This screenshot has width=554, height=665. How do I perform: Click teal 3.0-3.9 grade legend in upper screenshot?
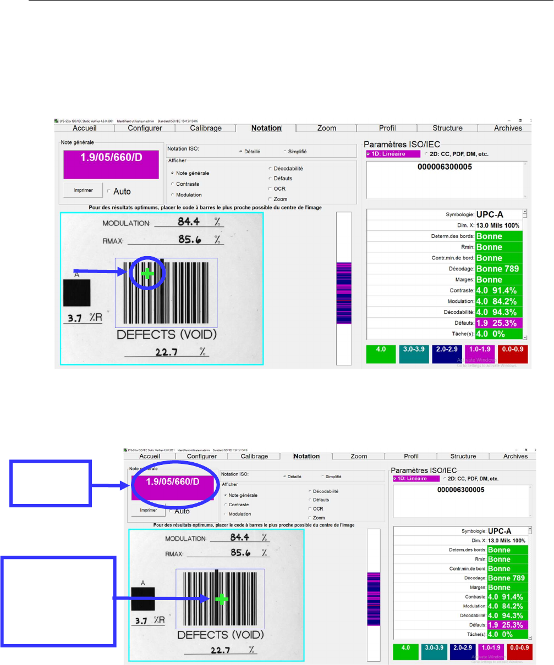[x=413, y=355]
